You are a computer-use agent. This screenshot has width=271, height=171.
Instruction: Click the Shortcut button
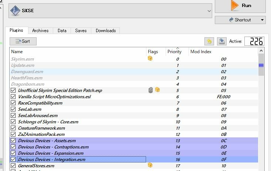coord(240,20)
